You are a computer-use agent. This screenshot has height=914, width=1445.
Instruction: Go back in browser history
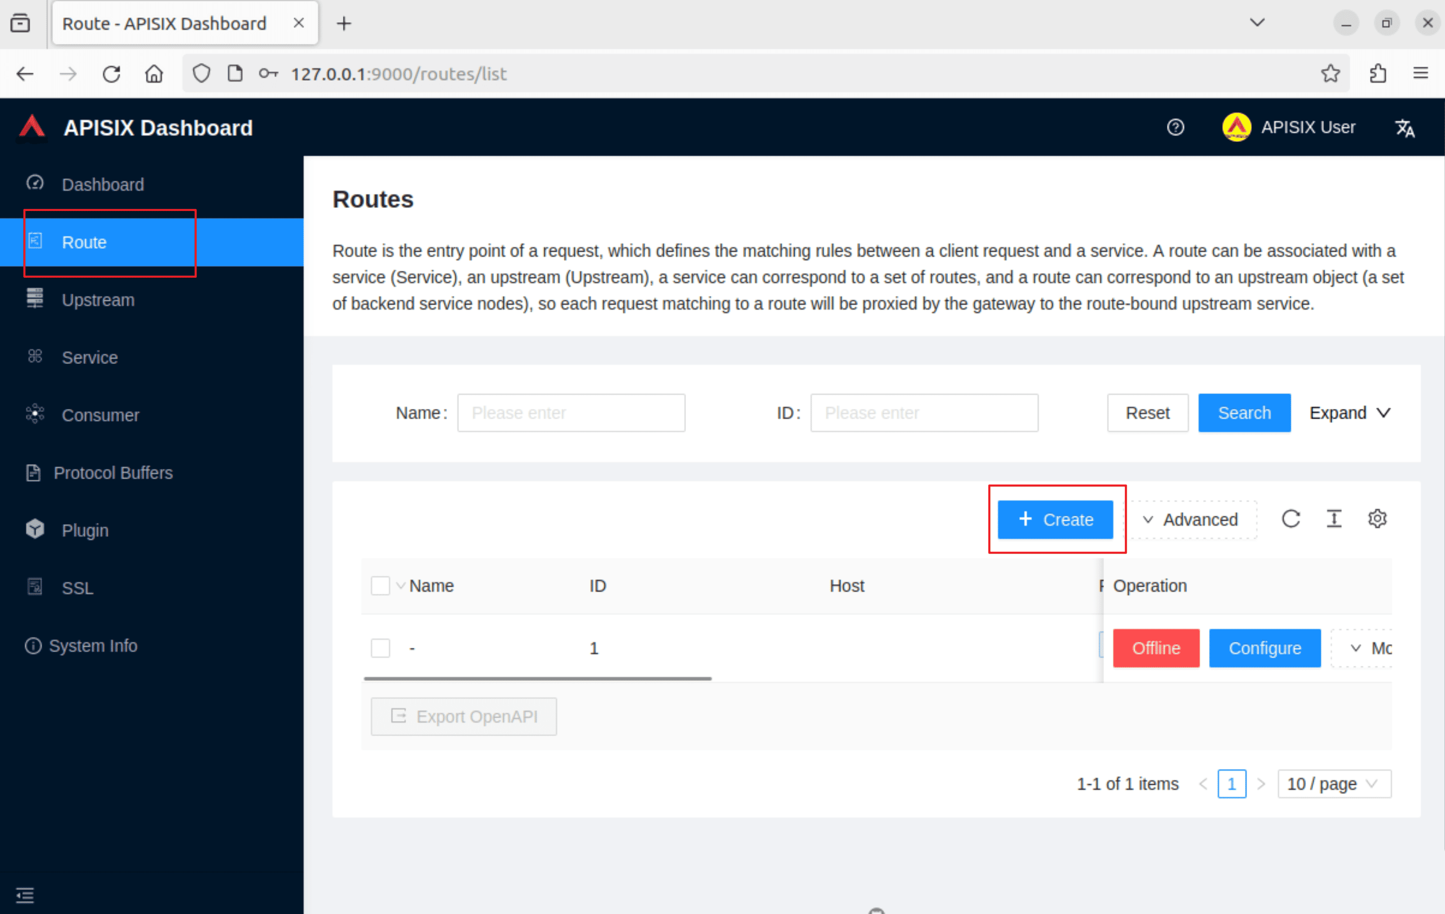pos(25,74)
